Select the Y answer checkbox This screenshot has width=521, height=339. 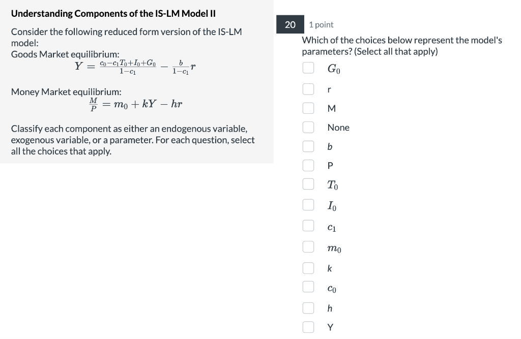click(308, 326)
